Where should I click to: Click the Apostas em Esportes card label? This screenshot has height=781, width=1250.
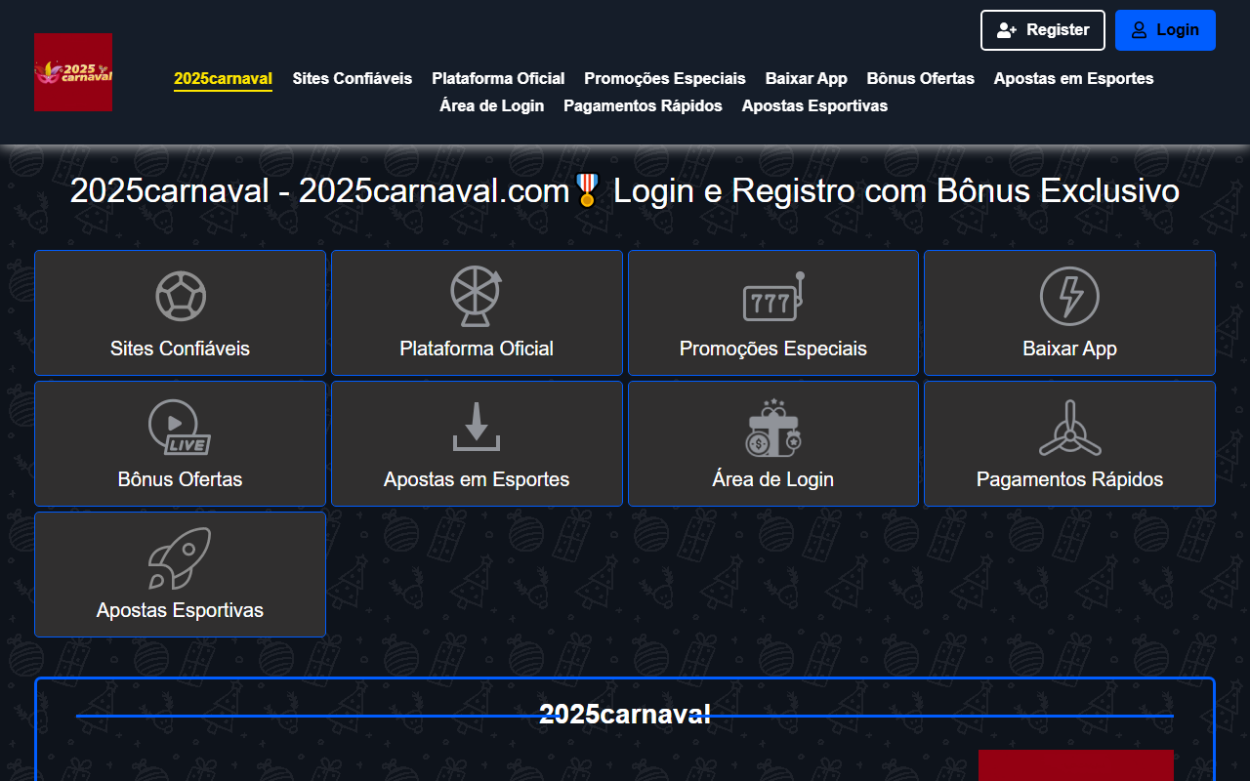477,479
